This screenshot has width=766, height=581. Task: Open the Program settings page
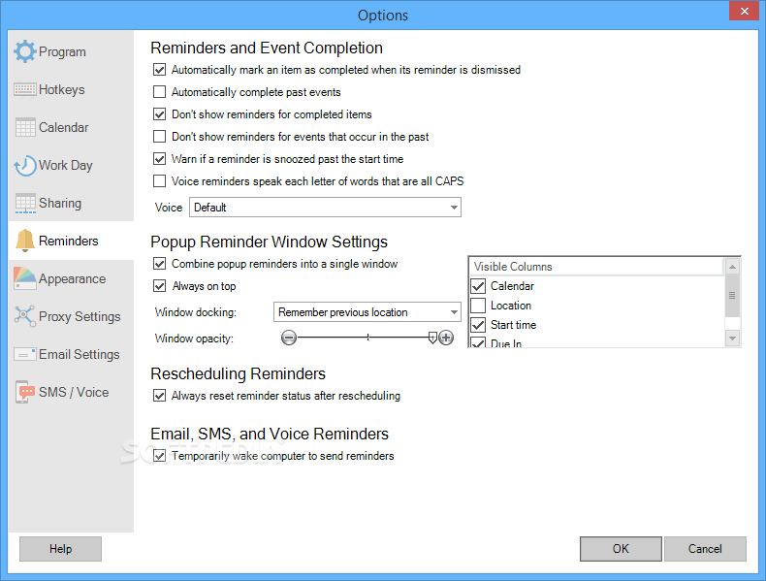click(x=71, y=51)
